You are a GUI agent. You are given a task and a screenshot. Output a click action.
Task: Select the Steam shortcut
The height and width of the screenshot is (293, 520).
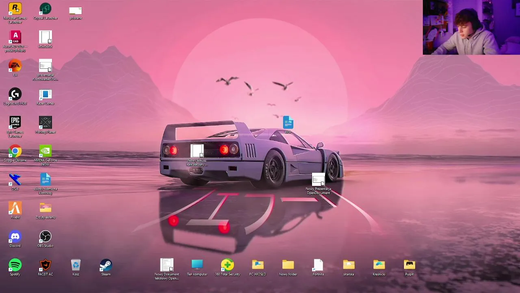(106, 267)
